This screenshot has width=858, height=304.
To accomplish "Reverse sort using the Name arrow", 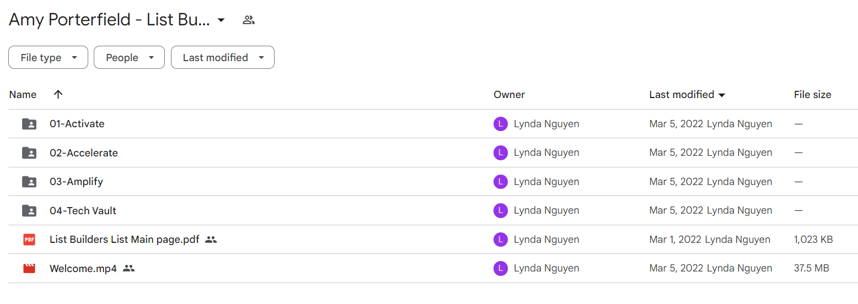I will [x=58, y=94].
